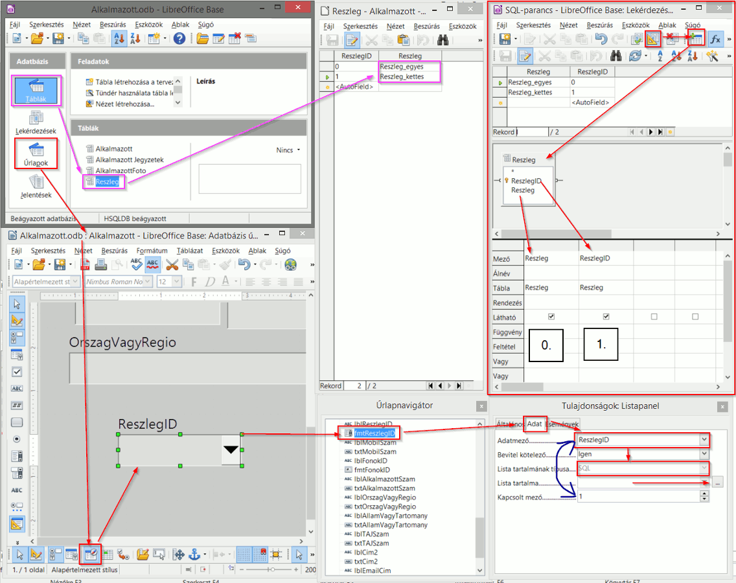Open the Táblázat menu in form window

190,251
